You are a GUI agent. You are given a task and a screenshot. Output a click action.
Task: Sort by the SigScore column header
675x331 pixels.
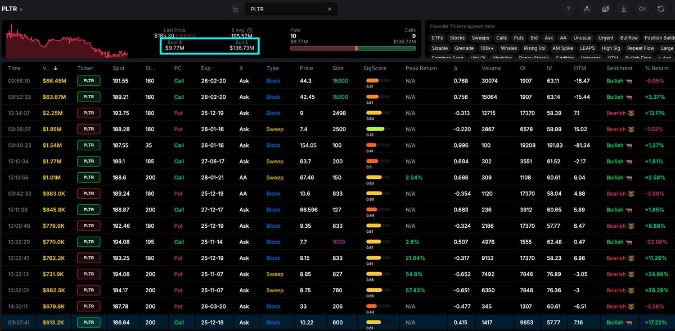375,68
